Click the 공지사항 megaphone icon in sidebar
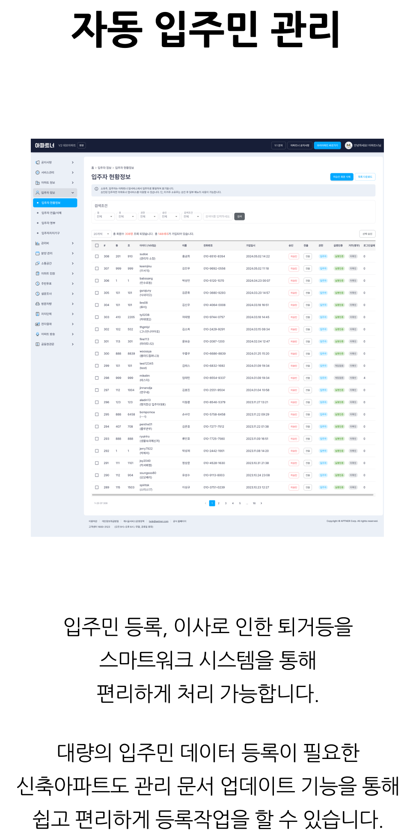The image size is (416, 836). click(x=38, y=162)
